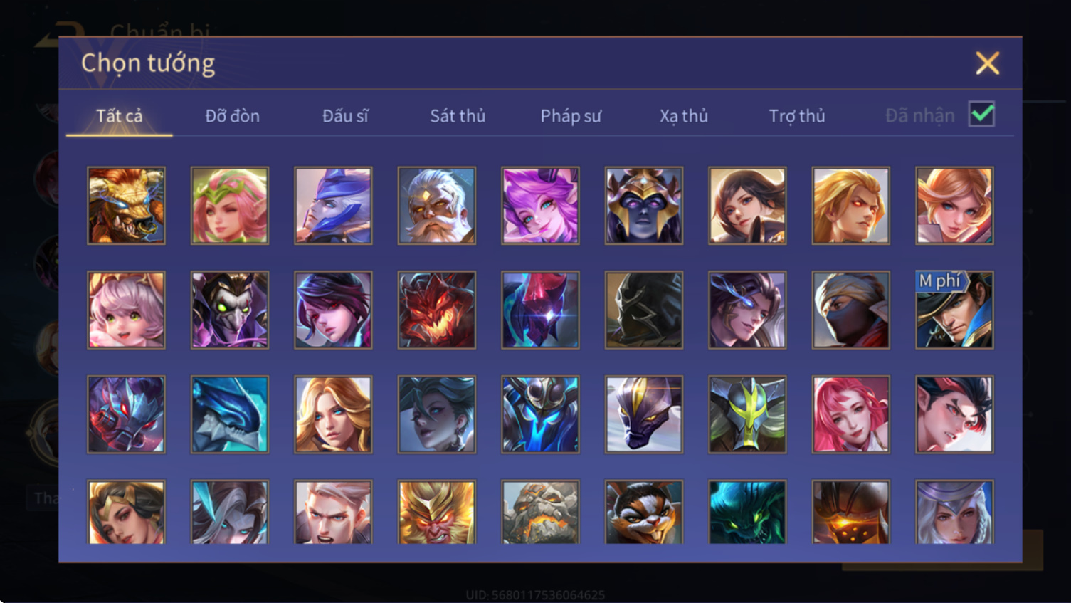The image size is (1071, 603).
Task: Select the red demon-faced hero portrait
Action: (436, 310)
